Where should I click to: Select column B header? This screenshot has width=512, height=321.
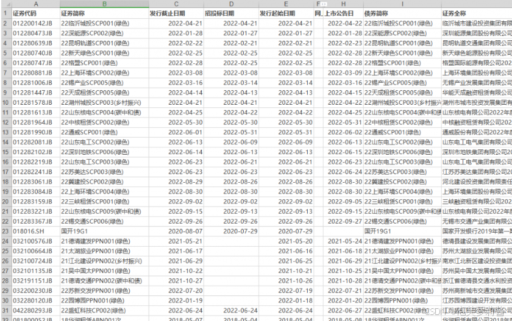[104, 4]
